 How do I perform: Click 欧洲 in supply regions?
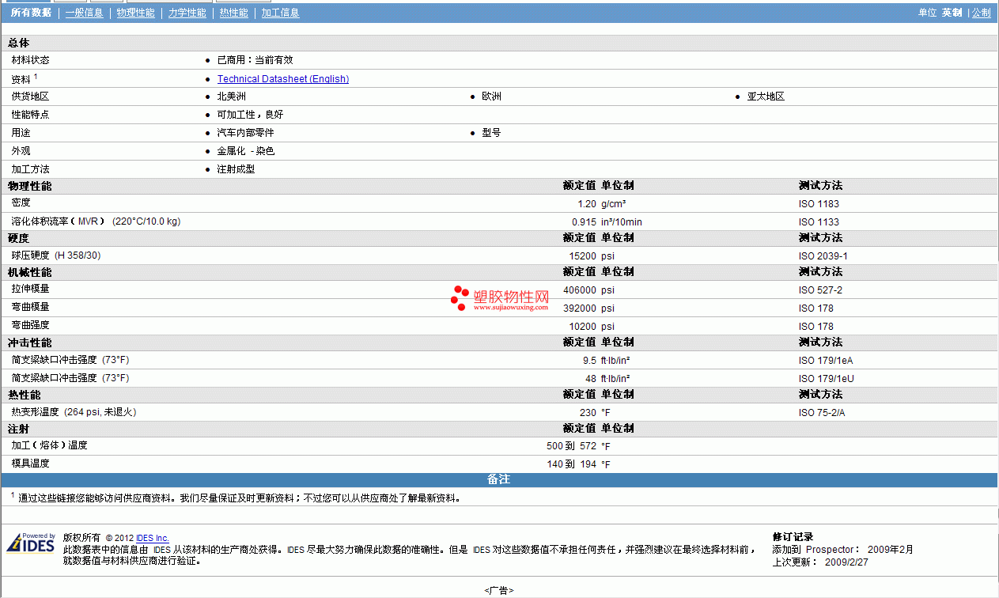click(491, 97)
